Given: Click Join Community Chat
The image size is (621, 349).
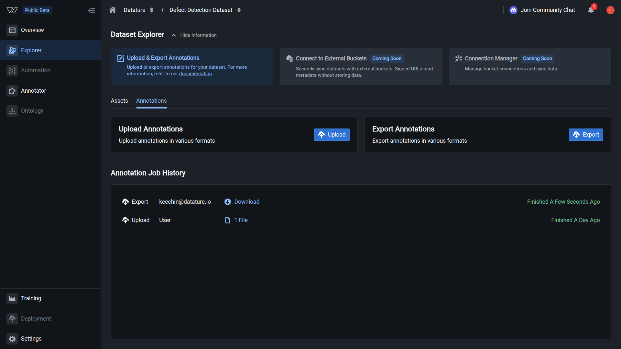Looking at the screenshot, I should [548, 10].
